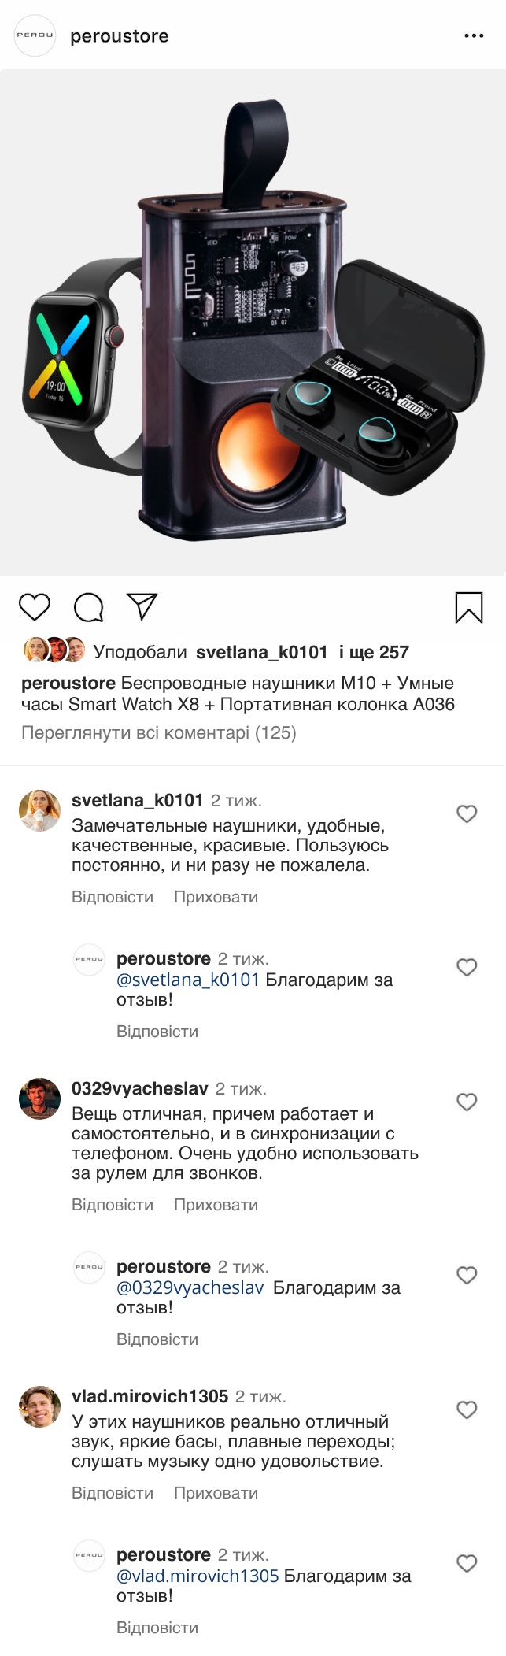Open vlad.mirovich1305's profile avatar

click(x=39, y=1406)
